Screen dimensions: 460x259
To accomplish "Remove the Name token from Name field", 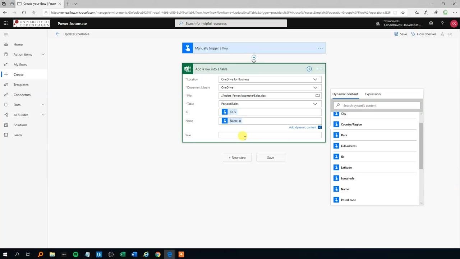I will [240, 121].
